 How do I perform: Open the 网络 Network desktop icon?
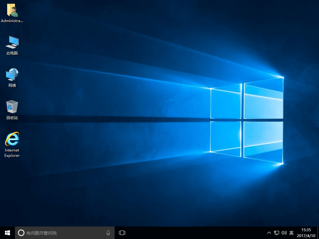(x=12, y=76)
